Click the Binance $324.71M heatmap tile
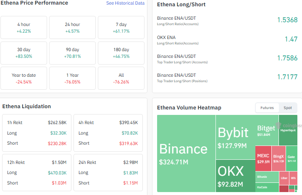Viewport: 302px width, 195px height. pos(186,153)
